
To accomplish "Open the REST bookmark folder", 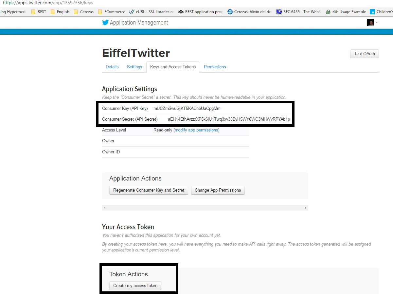I will [39, 12].
